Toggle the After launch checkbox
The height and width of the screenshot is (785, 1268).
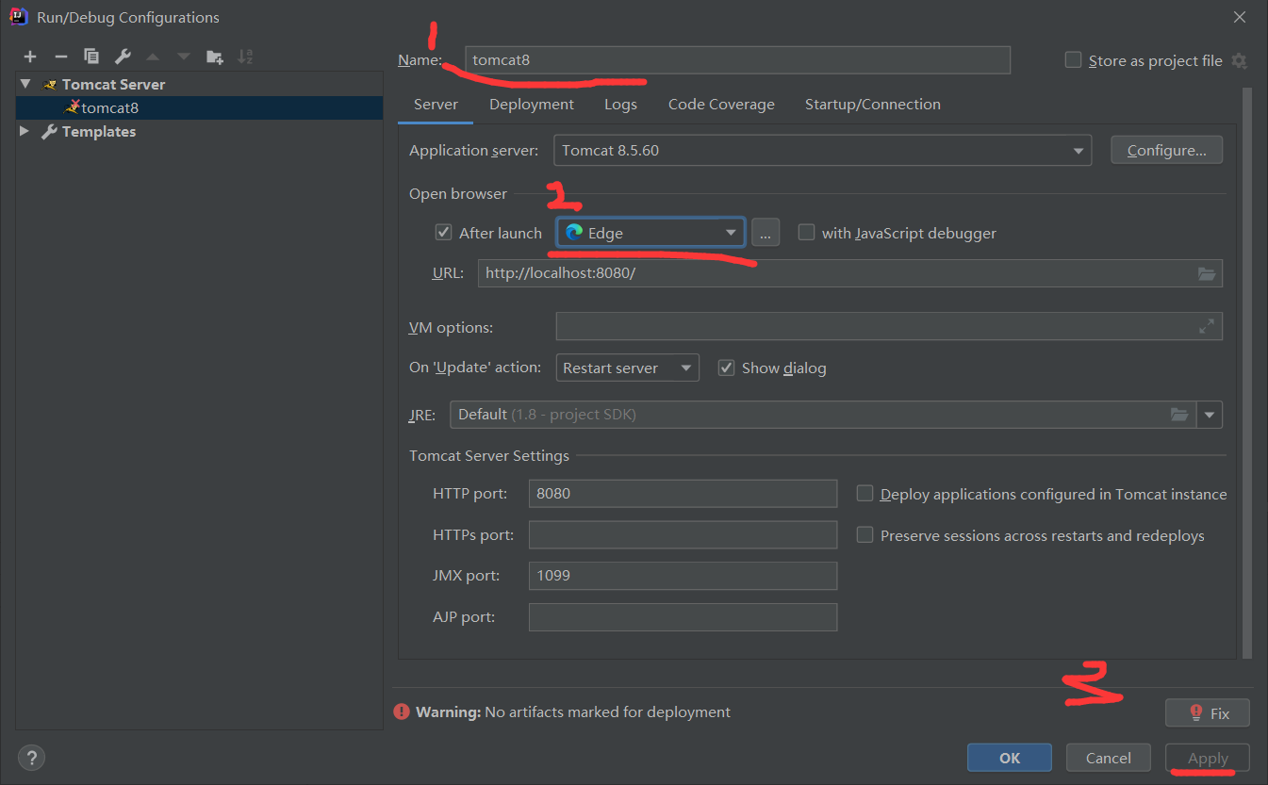coord(443,233)
